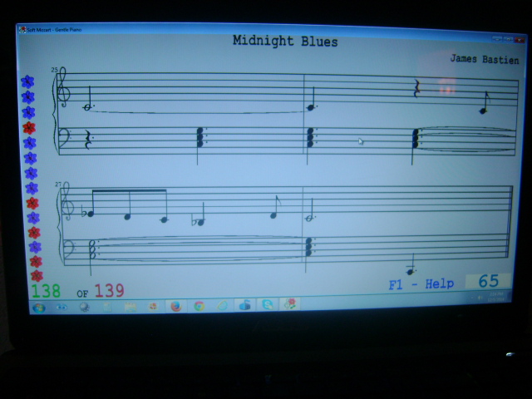Click the blue music note taskbar icon
This screenshot has width=532, height=399.
click(x=244, y=305)
